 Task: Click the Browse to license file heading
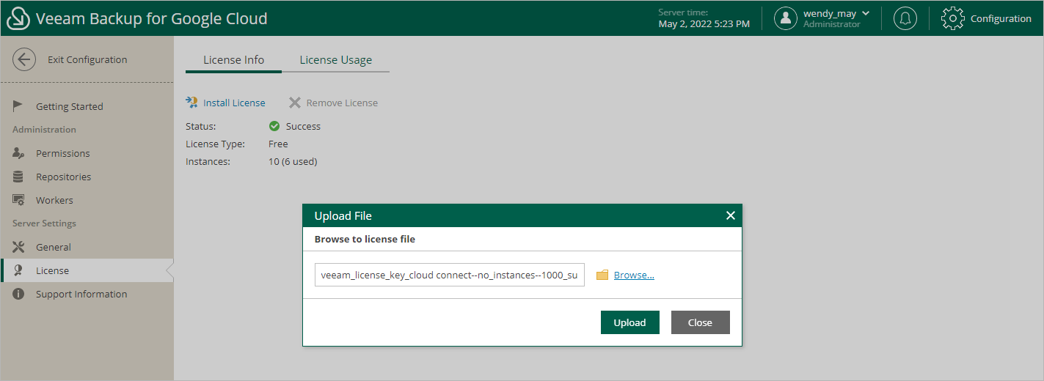click(365, 239)
